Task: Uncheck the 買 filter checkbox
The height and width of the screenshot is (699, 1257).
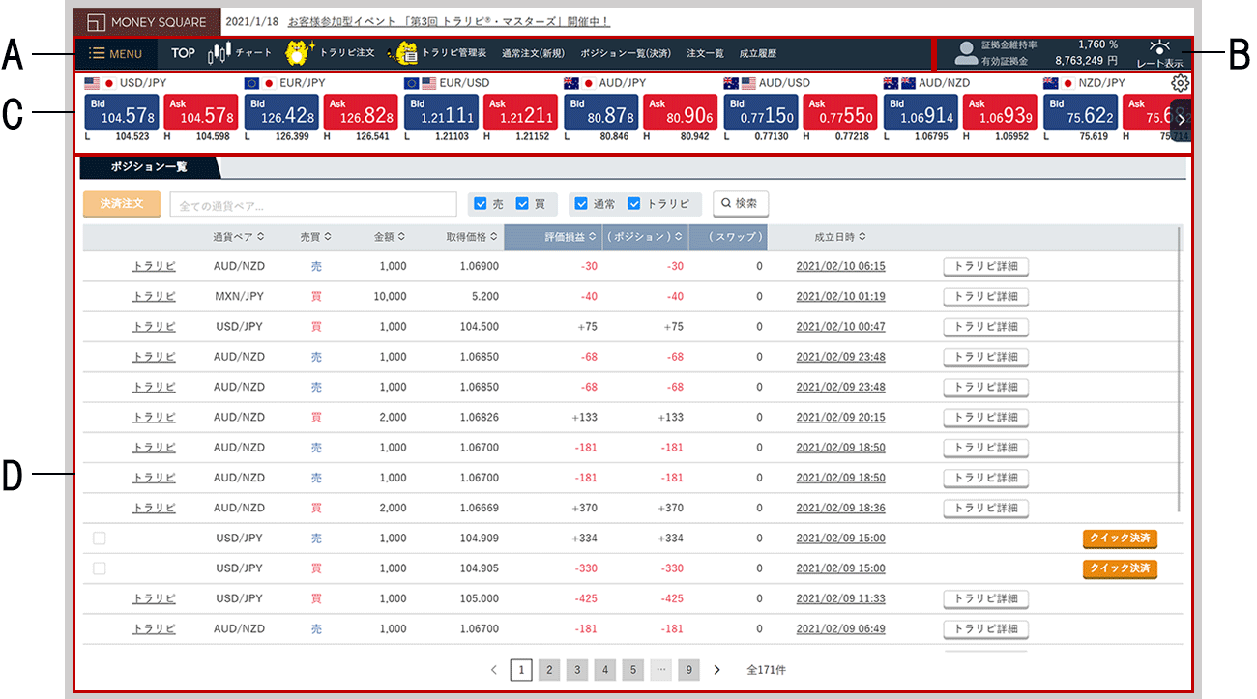Action: pyautogui.click(x=523, y=204)
